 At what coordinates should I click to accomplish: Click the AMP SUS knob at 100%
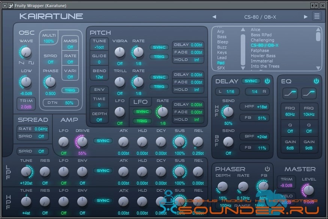tap(179, 142)
